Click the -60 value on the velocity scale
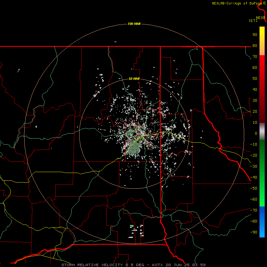The image size is (267, 267). pos(254,199)
